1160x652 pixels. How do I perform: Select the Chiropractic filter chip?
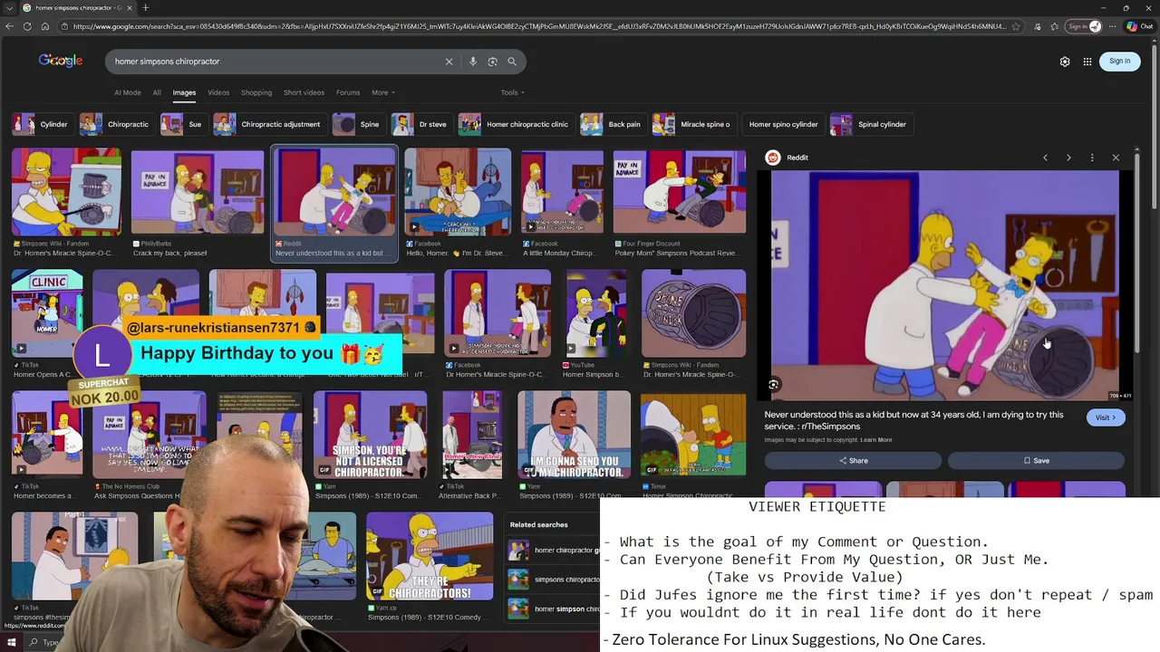point(116,124)
